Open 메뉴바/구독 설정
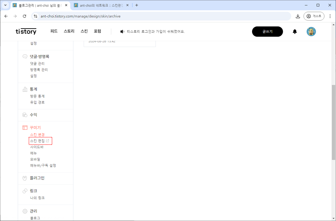The height and width of the screenshot is (221, 336). point(43,165)
